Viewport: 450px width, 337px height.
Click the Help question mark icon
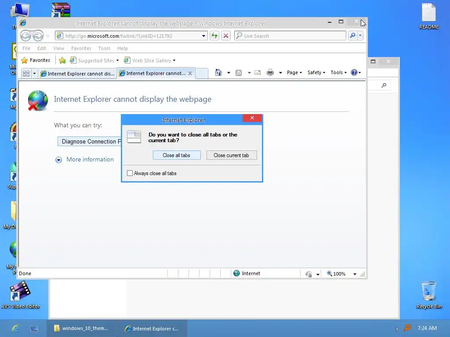coord(355,72)
